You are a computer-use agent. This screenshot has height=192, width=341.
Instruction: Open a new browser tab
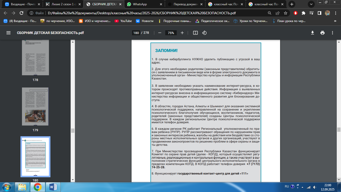click(x=292, y=4)
